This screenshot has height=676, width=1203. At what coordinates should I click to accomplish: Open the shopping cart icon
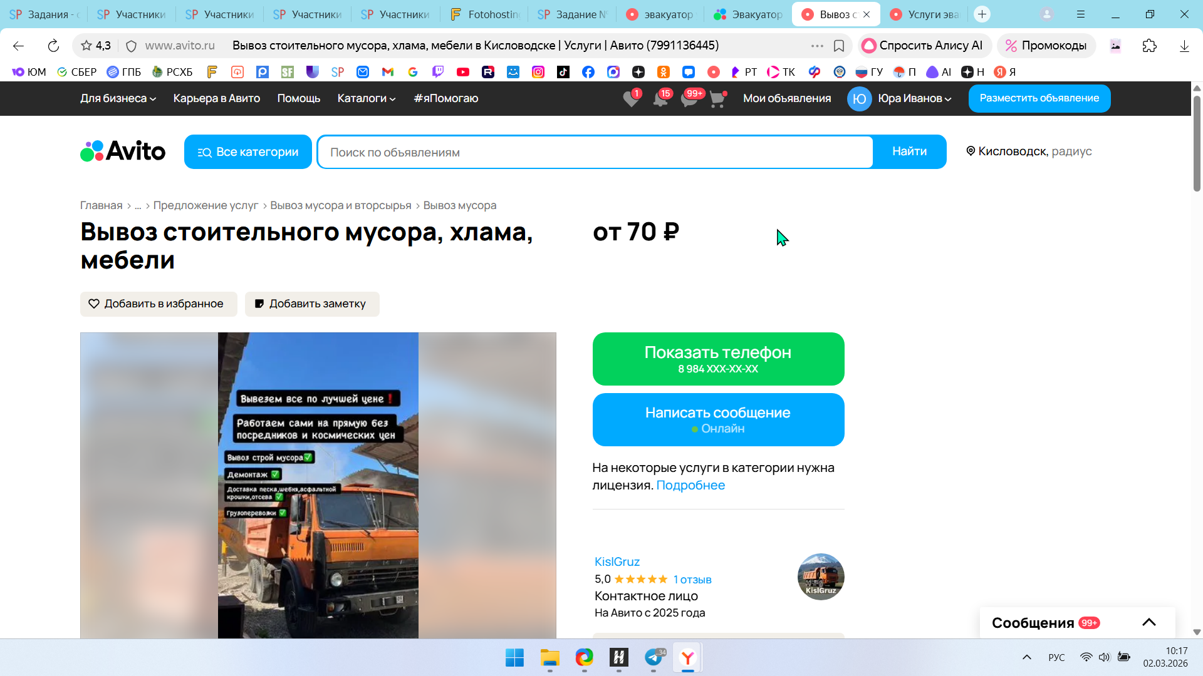pyautogui.click(x=717, y=99)
